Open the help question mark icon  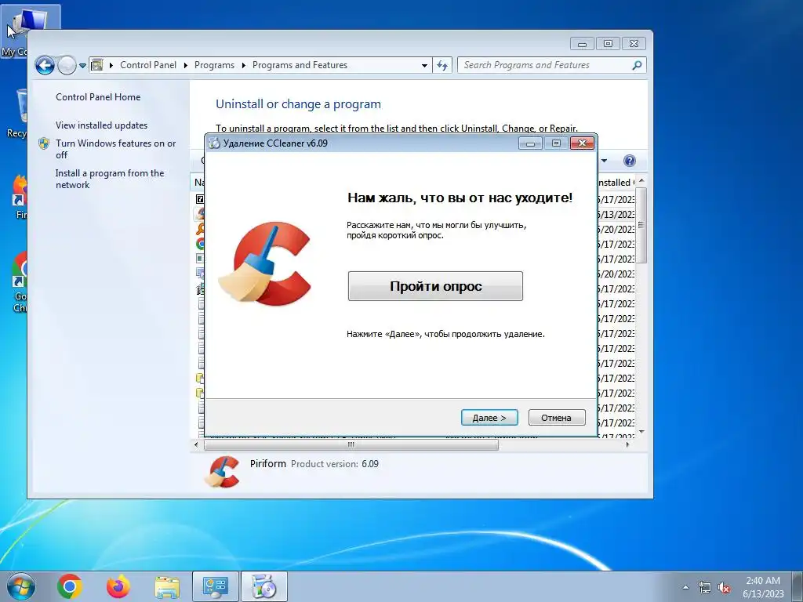click(630, 161)
